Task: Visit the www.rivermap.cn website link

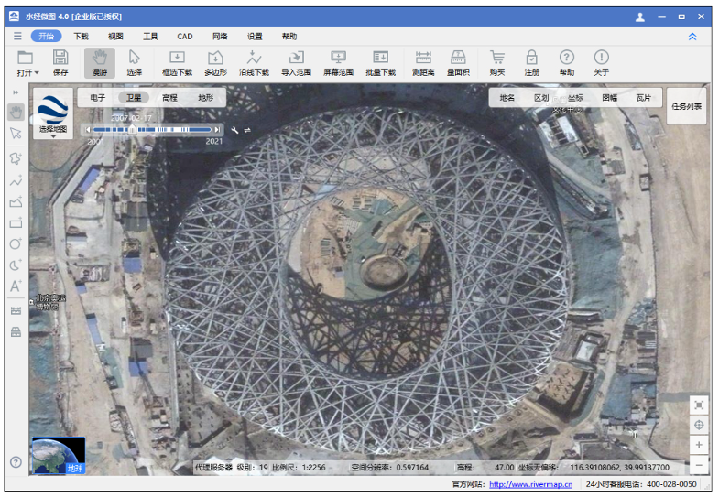Action: coord(530,484)
